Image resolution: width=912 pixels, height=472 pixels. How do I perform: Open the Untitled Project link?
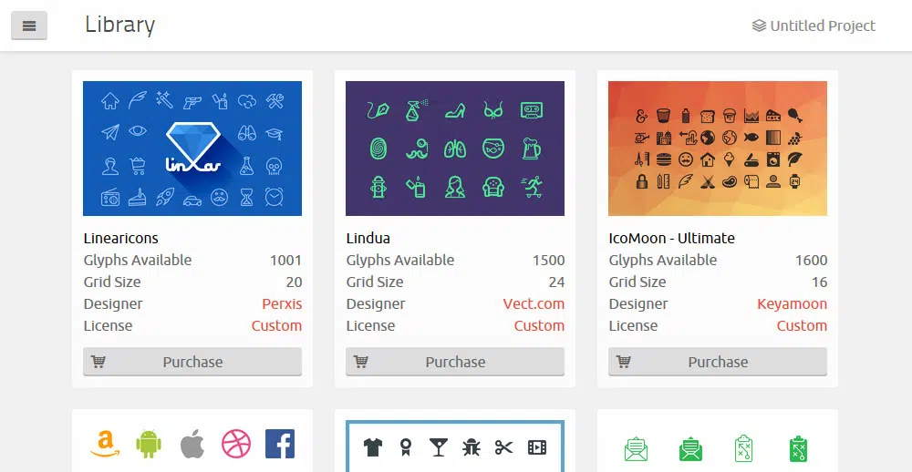pos(814,26)
